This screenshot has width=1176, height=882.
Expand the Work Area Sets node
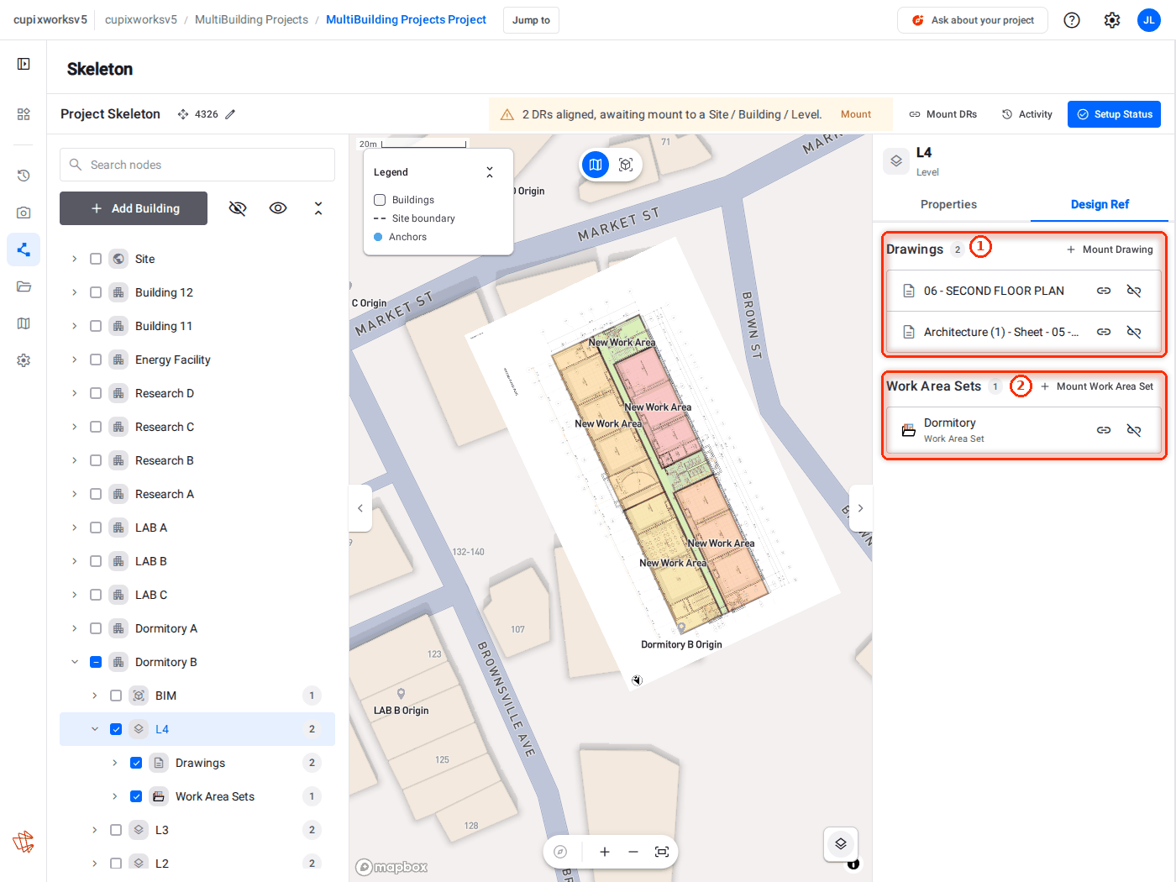pyautogui.click(x=115, y=796)
